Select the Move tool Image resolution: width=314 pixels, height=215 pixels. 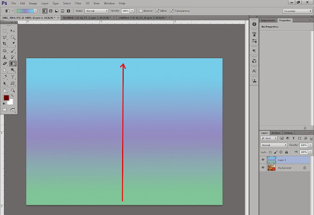click(x=13, y=31)
